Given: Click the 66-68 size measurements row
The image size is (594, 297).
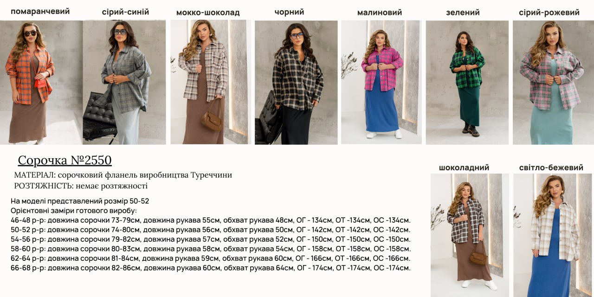Looking at the screenshot, I should [211, 268].
